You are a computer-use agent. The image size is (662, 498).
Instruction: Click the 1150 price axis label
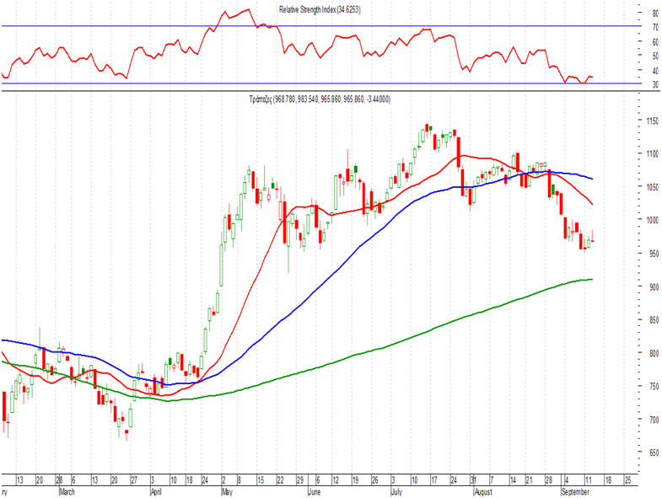click(652, 121)
